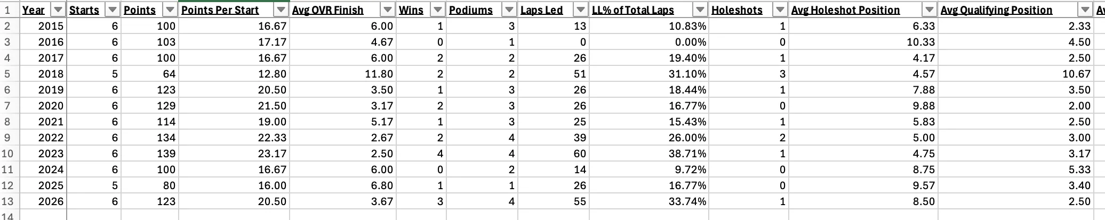Expand the LL% of Total Laps filter
The width and height of the screenshot is (1105, 220).
point(700,10)
